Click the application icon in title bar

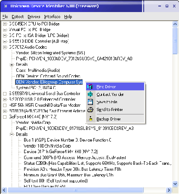[x=6, y=6]
